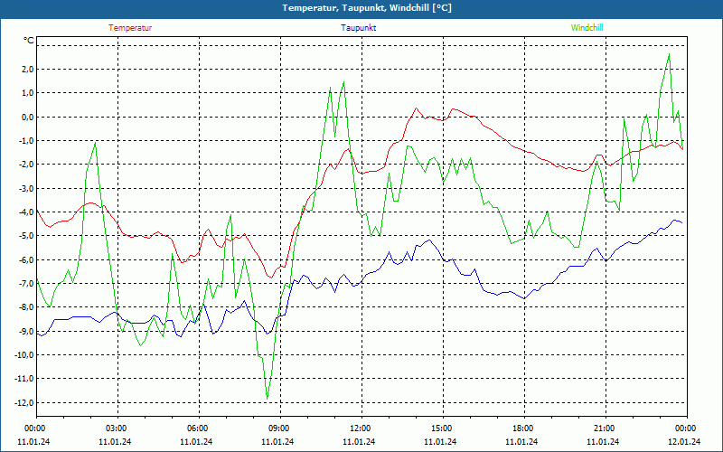Click the '-11,0' y-axis value
This screenshot has width=723, height=452.
pyautogui.click(x=26, y=379)
